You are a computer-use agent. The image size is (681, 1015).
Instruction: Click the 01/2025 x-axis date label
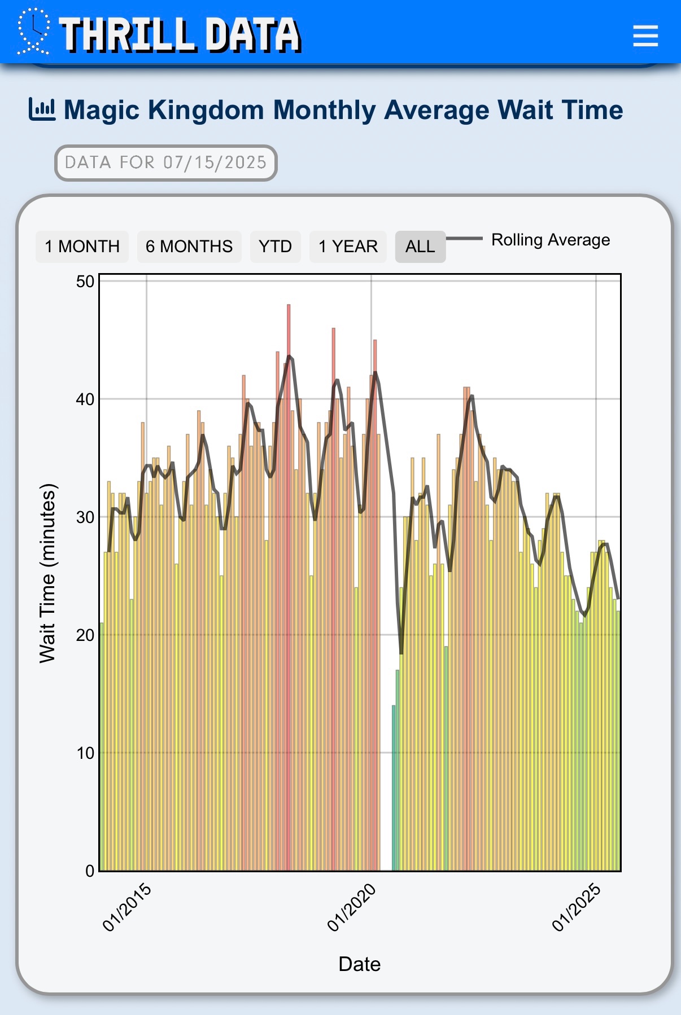[x=577, y=907]
